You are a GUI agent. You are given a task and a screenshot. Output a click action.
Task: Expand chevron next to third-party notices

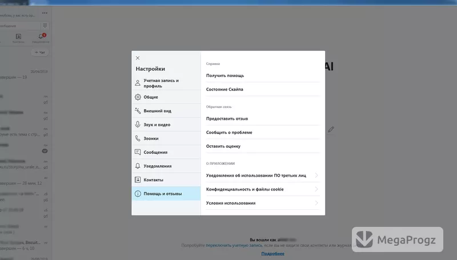pyautogui.click(x=316, y=176)
